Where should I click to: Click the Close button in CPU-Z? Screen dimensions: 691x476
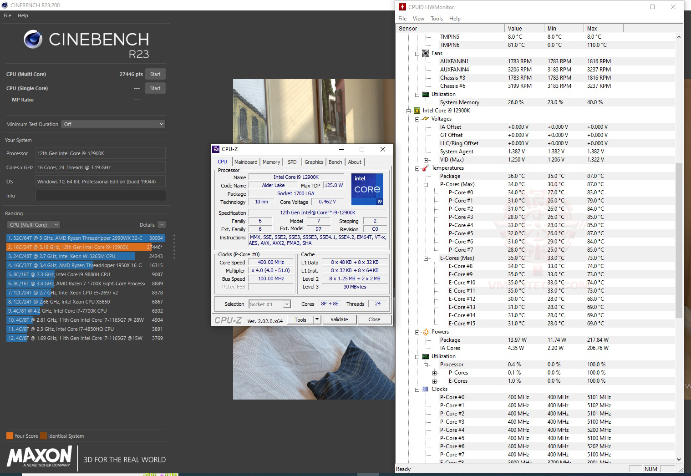[x=374, y=319]
